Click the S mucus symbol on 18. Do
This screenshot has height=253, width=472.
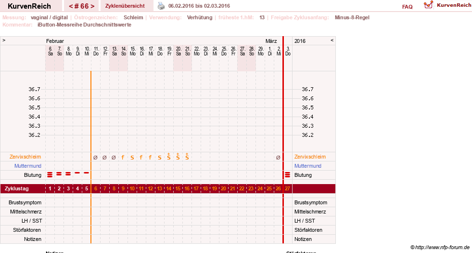coord(160,158)
